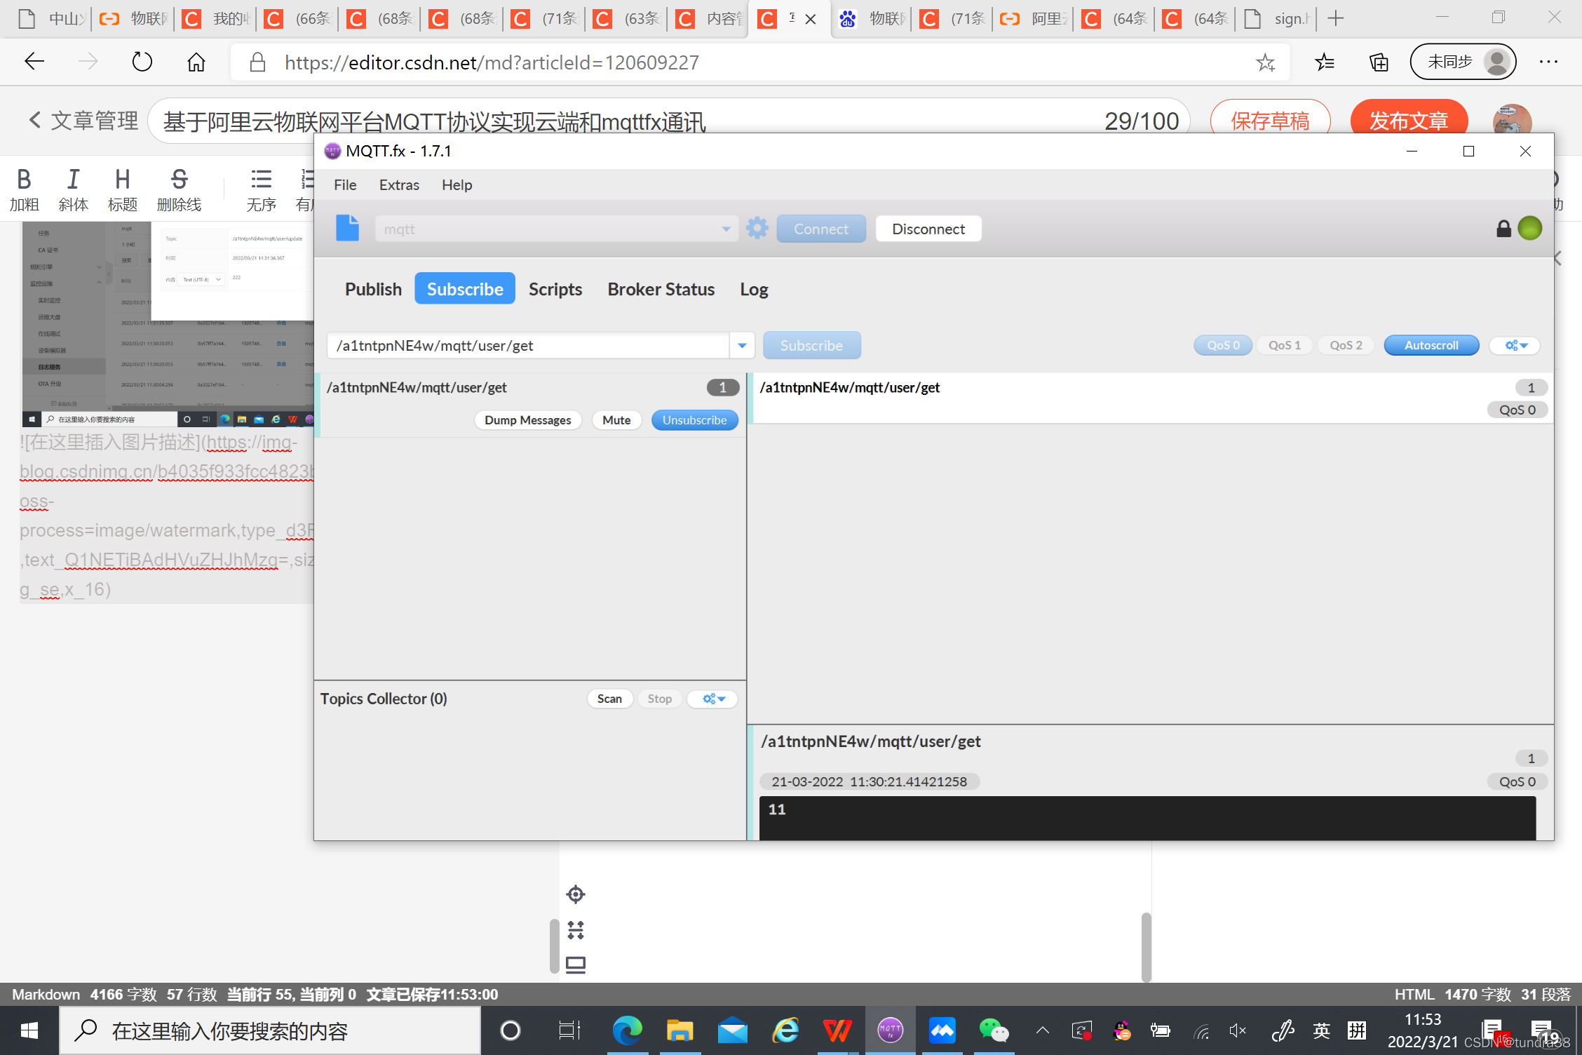The image size is (1582, 1055).
Task: Click 发布文章 publish article button
Action: click(1409, 121)
